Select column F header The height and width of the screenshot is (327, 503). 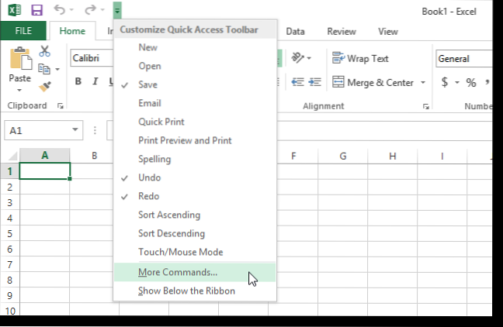[x=293, y=156]
